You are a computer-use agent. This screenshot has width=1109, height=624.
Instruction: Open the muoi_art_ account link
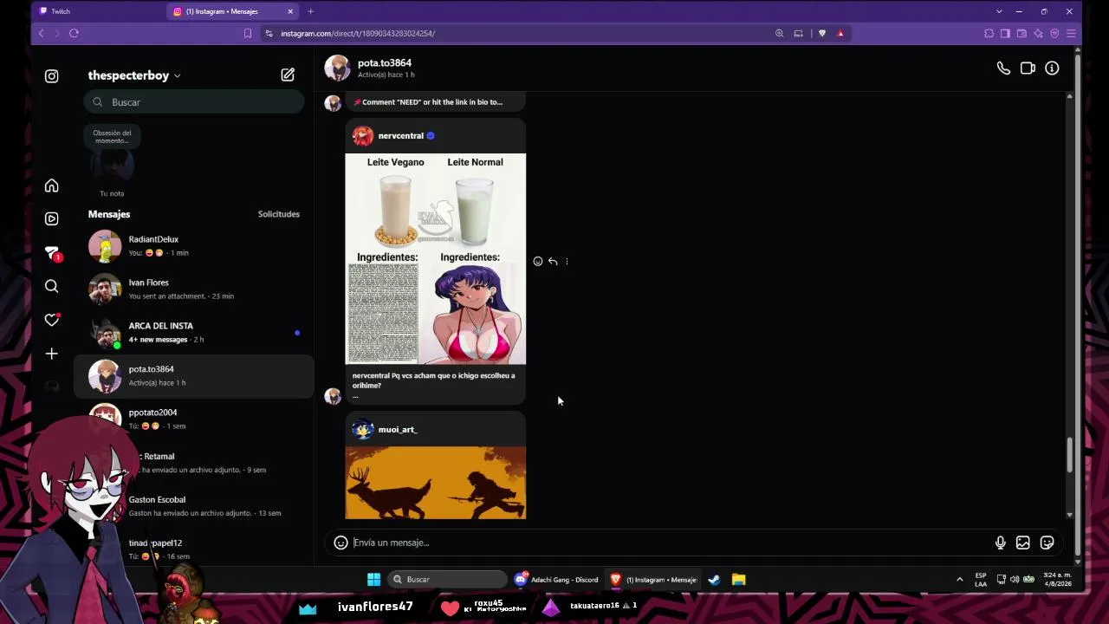pyautogui.click(x=398, y=430)
